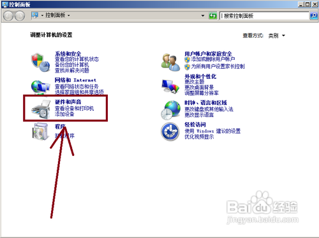Open 更改键盘或其他输入法 link
319x238 pixels.
[209, 109]
